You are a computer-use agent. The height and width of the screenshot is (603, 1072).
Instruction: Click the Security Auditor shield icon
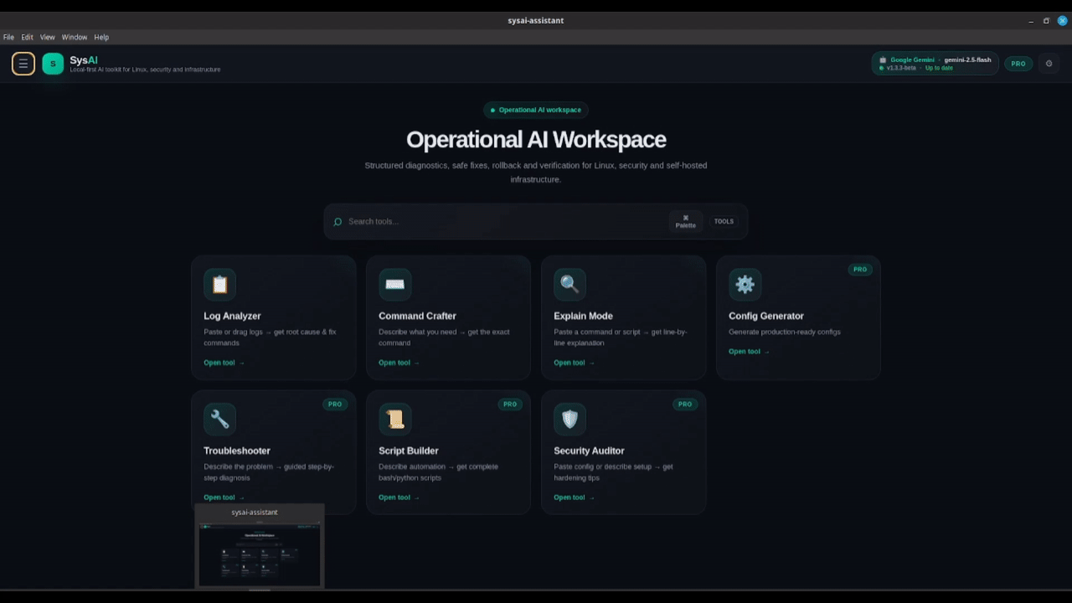pos(569,420)
